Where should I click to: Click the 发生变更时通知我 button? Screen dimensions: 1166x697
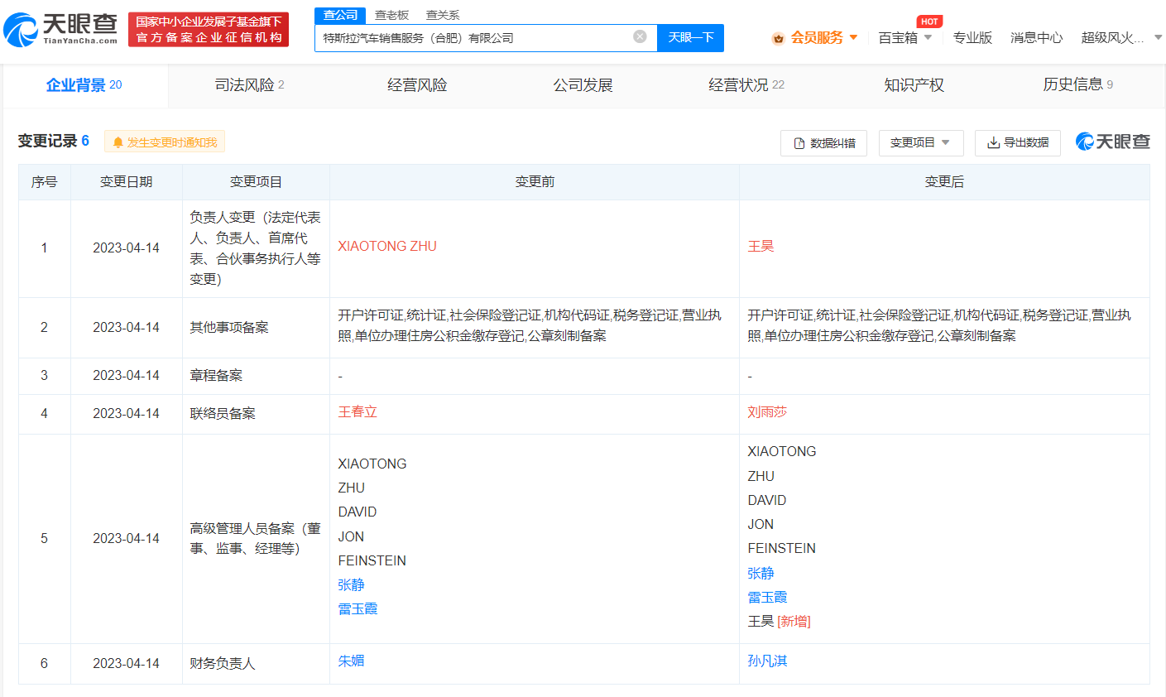pyautogui.click(x=165, y=142)
